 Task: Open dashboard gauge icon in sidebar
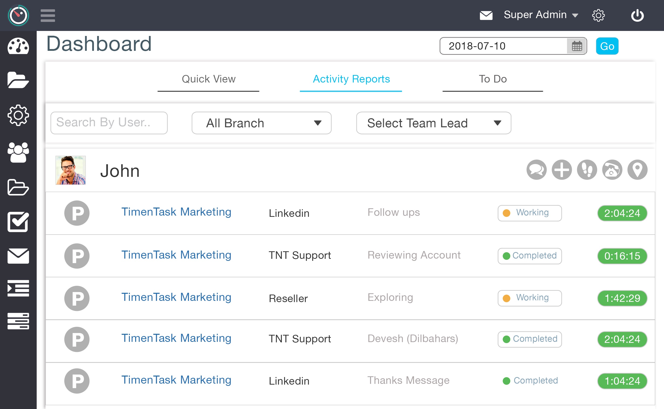coord(18,46)
